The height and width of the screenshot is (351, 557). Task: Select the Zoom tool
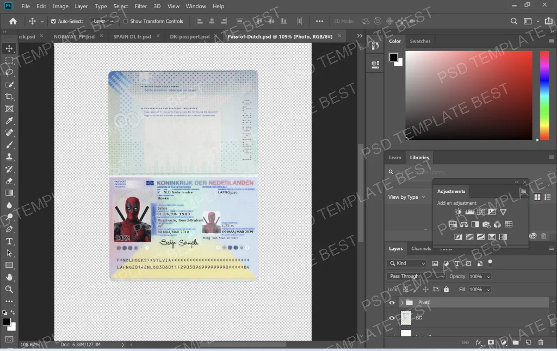point(9,289)
